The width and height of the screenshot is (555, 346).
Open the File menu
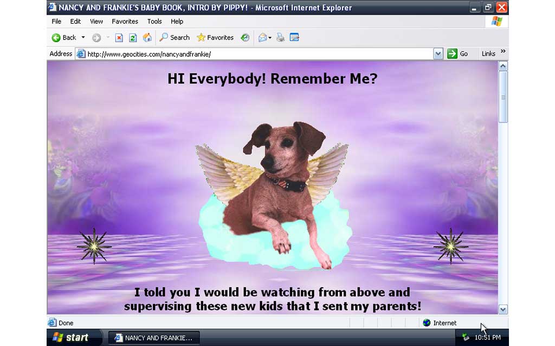56,22
